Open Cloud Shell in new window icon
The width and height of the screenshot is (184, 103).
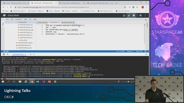click(141, 15)
